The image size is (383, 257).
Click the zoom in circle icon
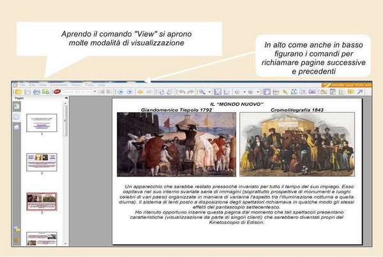click(x=251, y=92)
